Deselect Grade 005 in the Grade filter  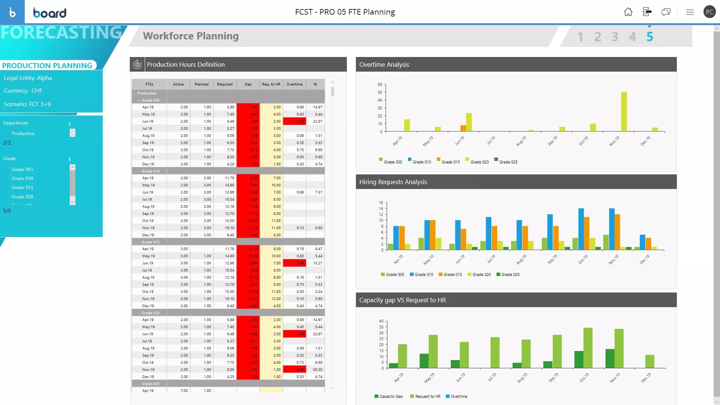pos(6,169)
